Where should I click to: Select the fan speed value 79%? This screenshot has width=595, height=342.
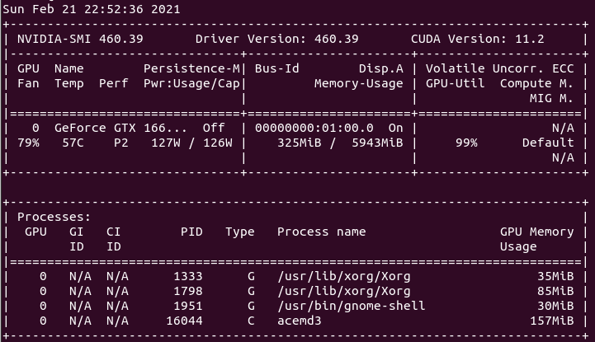click(28, 143)
